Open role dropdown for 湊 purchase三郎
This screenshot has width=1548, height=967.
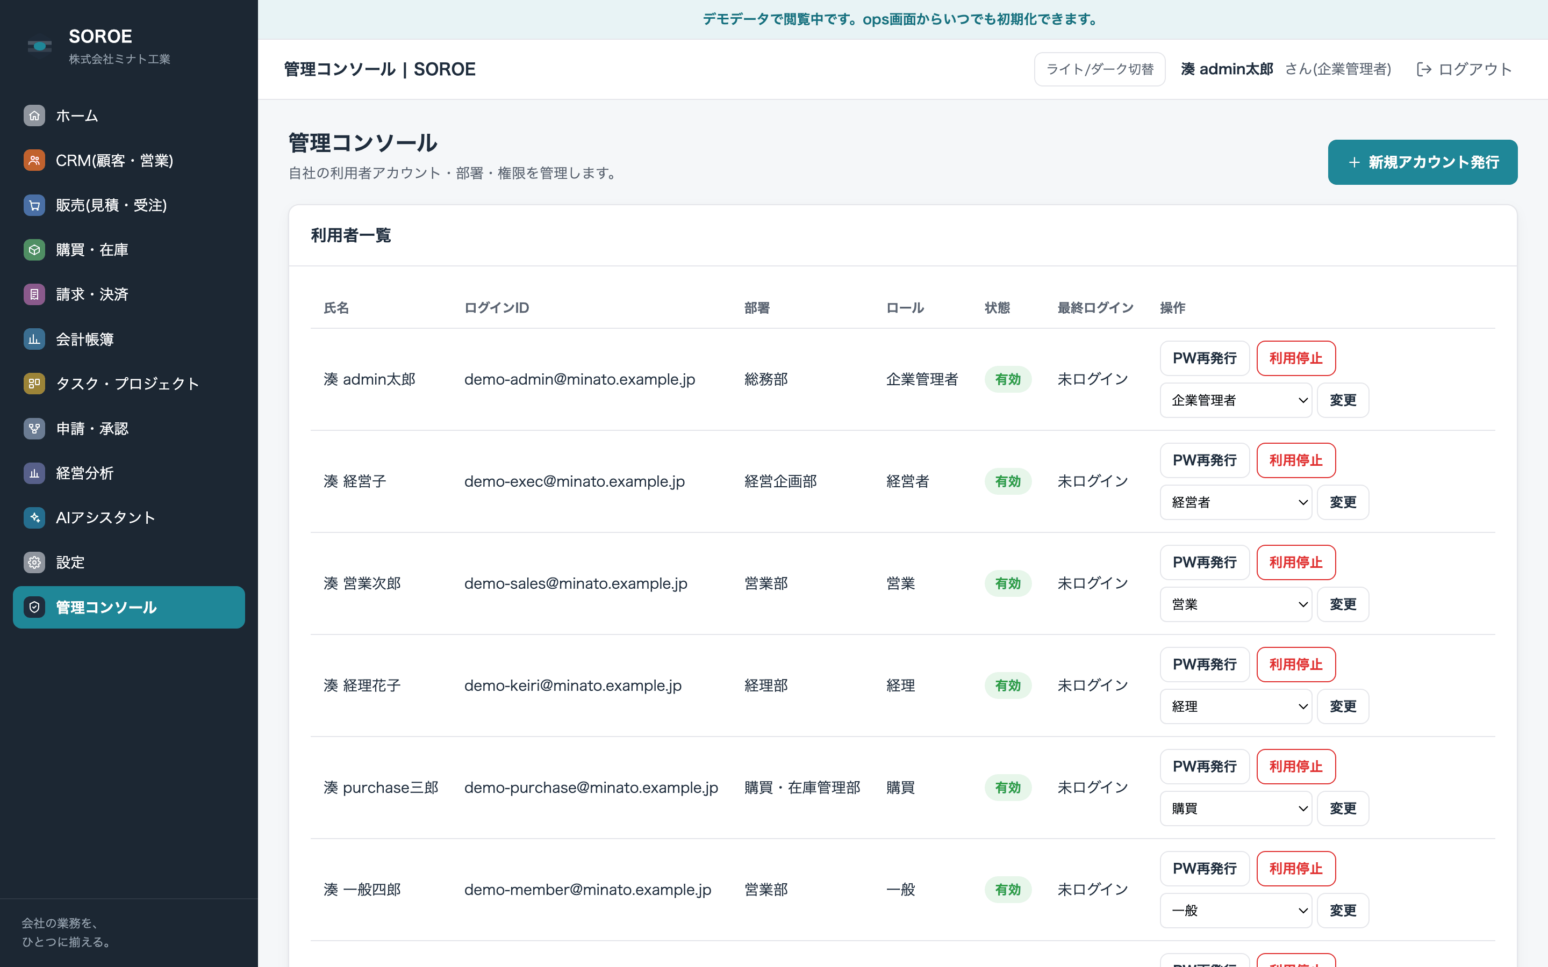click(1236, 809)
